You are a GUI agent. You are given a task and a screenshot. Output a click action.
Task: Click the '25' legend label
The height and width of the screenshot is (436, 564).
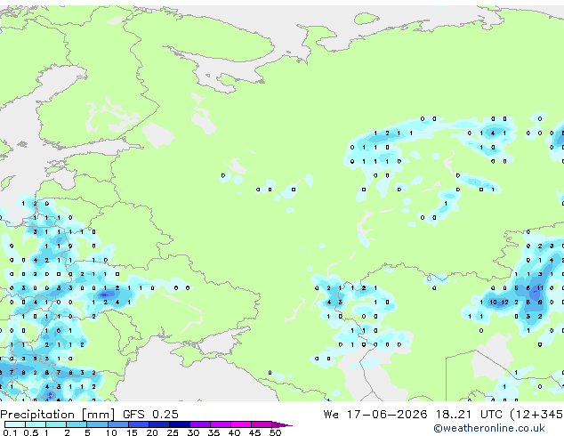[x=173, y=432]
